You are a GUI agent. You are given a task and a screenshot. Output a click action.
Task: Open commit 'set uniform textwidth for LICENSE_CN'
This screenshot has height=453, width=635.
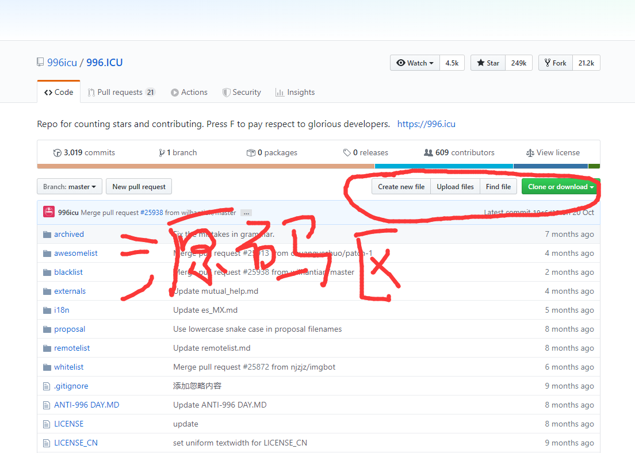click(240, 443)
